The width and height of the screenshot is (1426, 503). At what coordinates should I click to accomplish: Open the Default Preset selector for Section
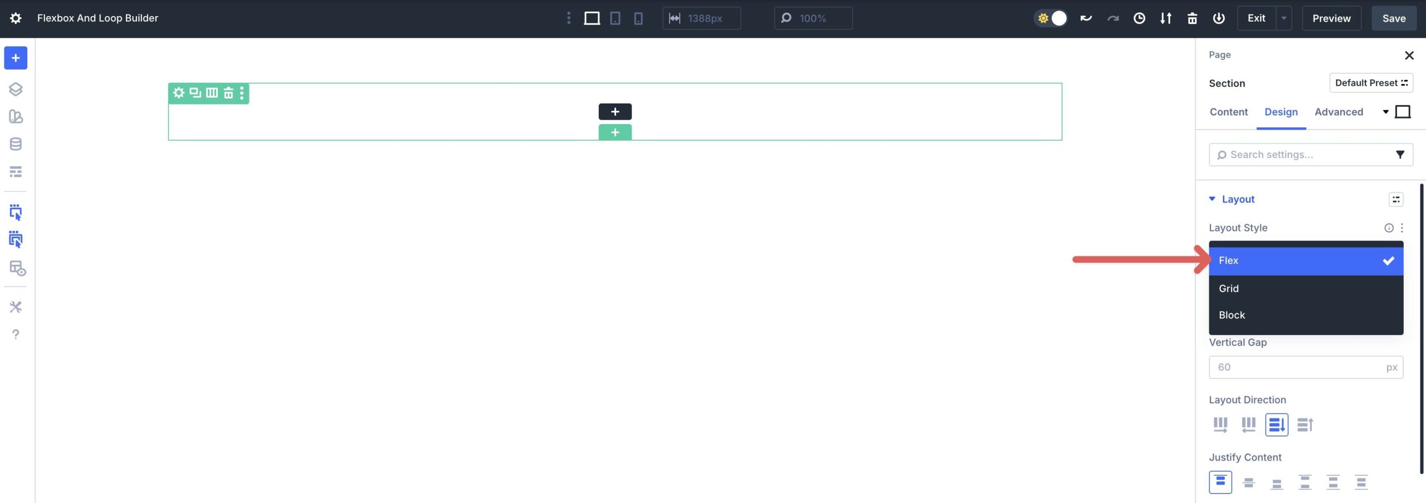1371,82
